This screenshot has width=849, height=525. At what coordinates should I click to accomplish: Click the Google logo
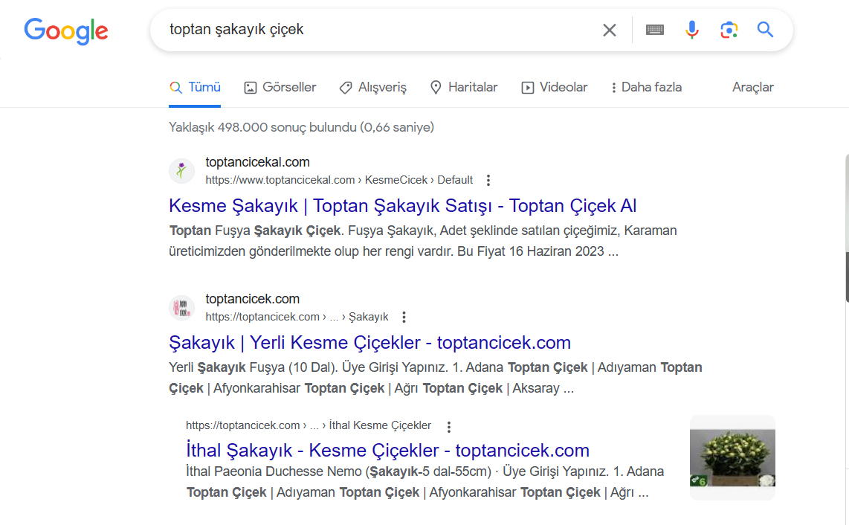click(66, 31)
